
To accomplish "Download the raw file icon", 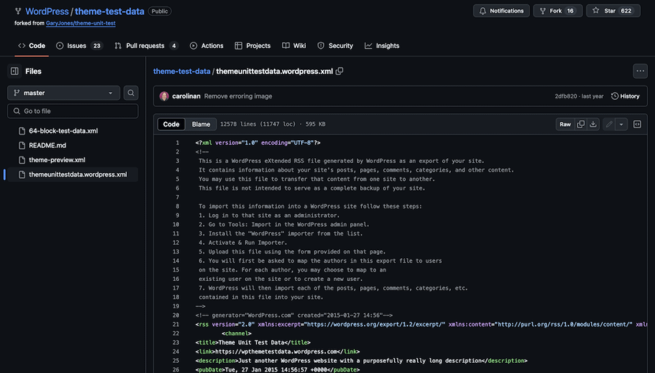I will click(594, 125).
